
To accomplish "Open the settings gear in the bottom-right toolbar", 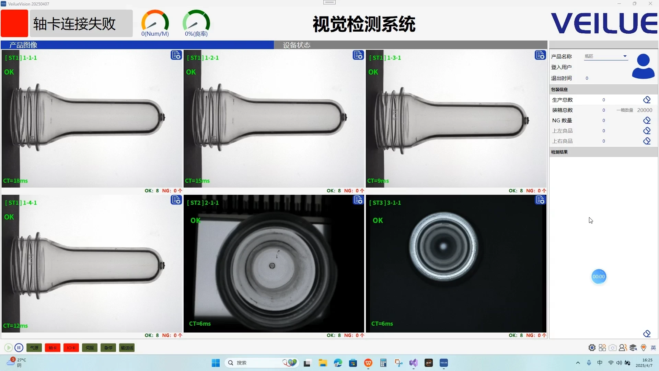I will 592,347.
